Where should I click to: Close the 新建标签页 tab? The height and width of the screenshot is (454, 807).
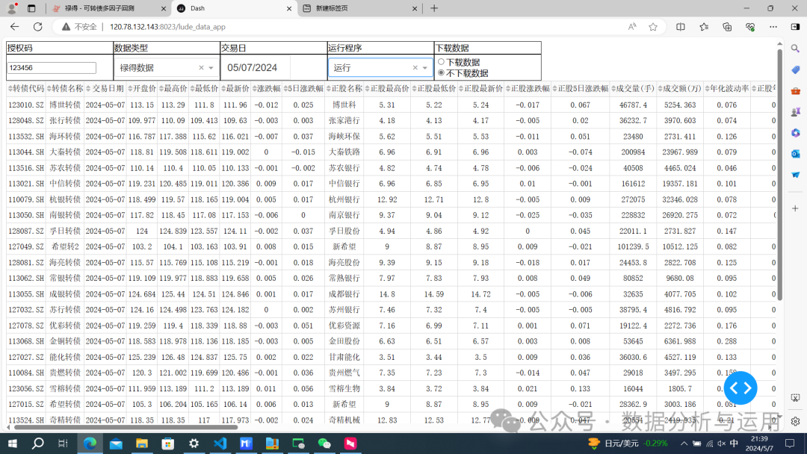tap(414, 8)
